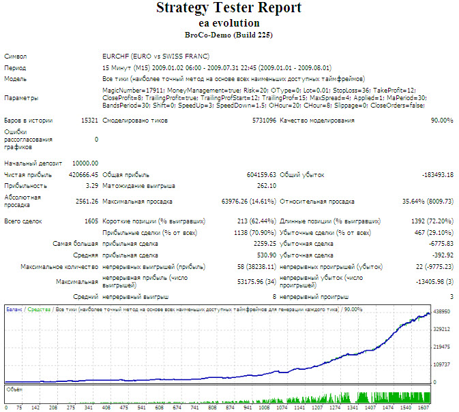Select the parameter line starting 'CloseProfit=8'
The image size is (459, 412).
[265, 98]
